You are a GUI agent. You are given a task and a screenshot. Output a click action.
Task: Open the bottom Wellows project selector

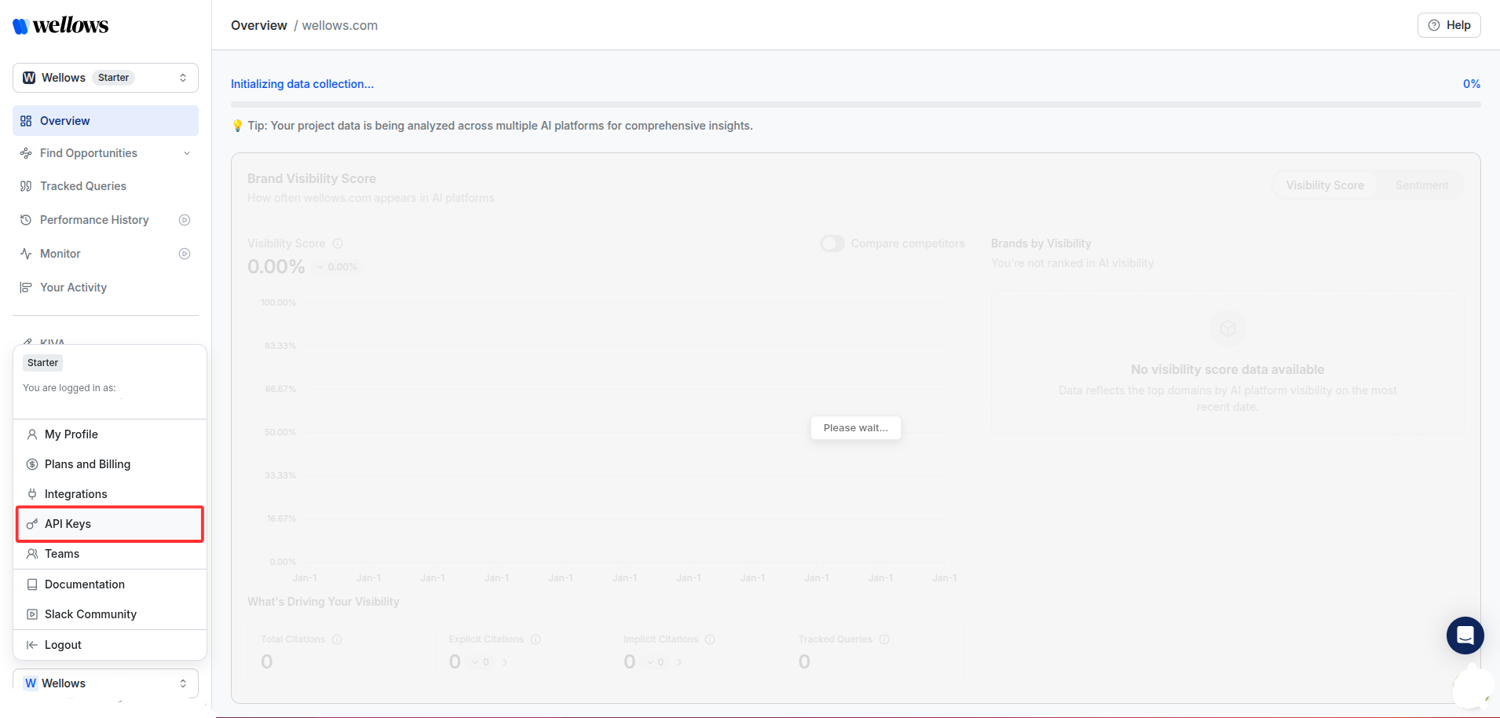tap(105, 683)
